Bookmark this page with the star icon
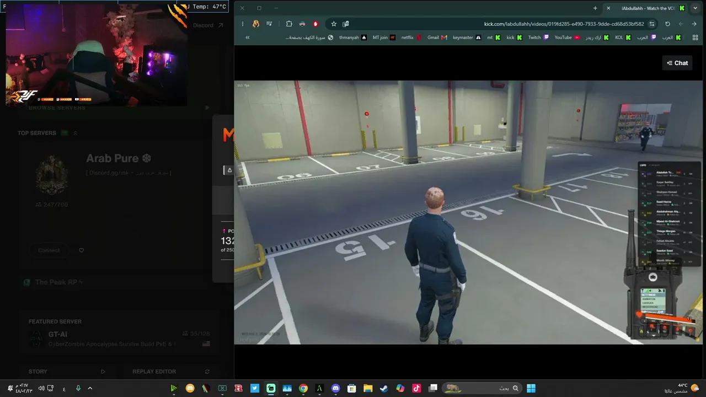 [334, 24]
